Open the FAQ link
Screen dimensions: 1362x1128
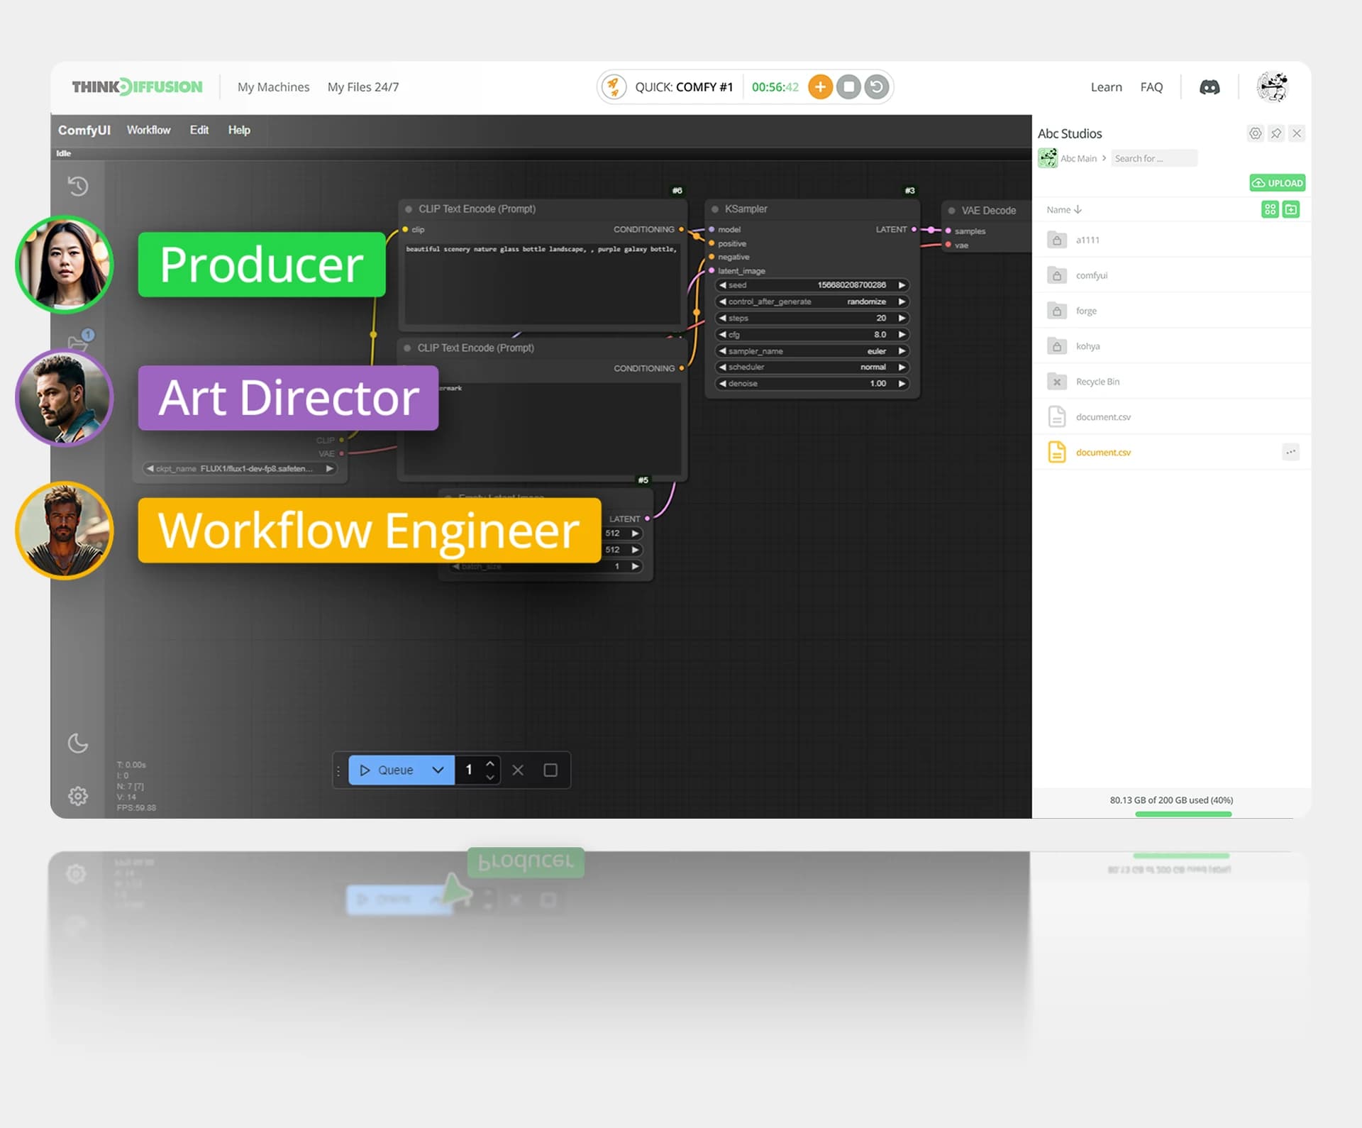tap(1151, 87)
